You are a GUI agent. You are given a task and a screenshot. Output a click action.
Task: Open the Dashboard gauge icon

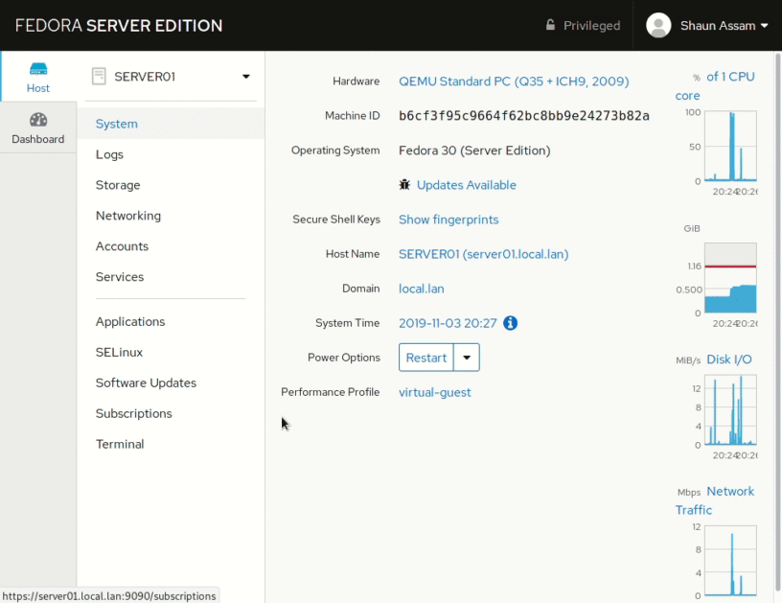pos(38,120)
